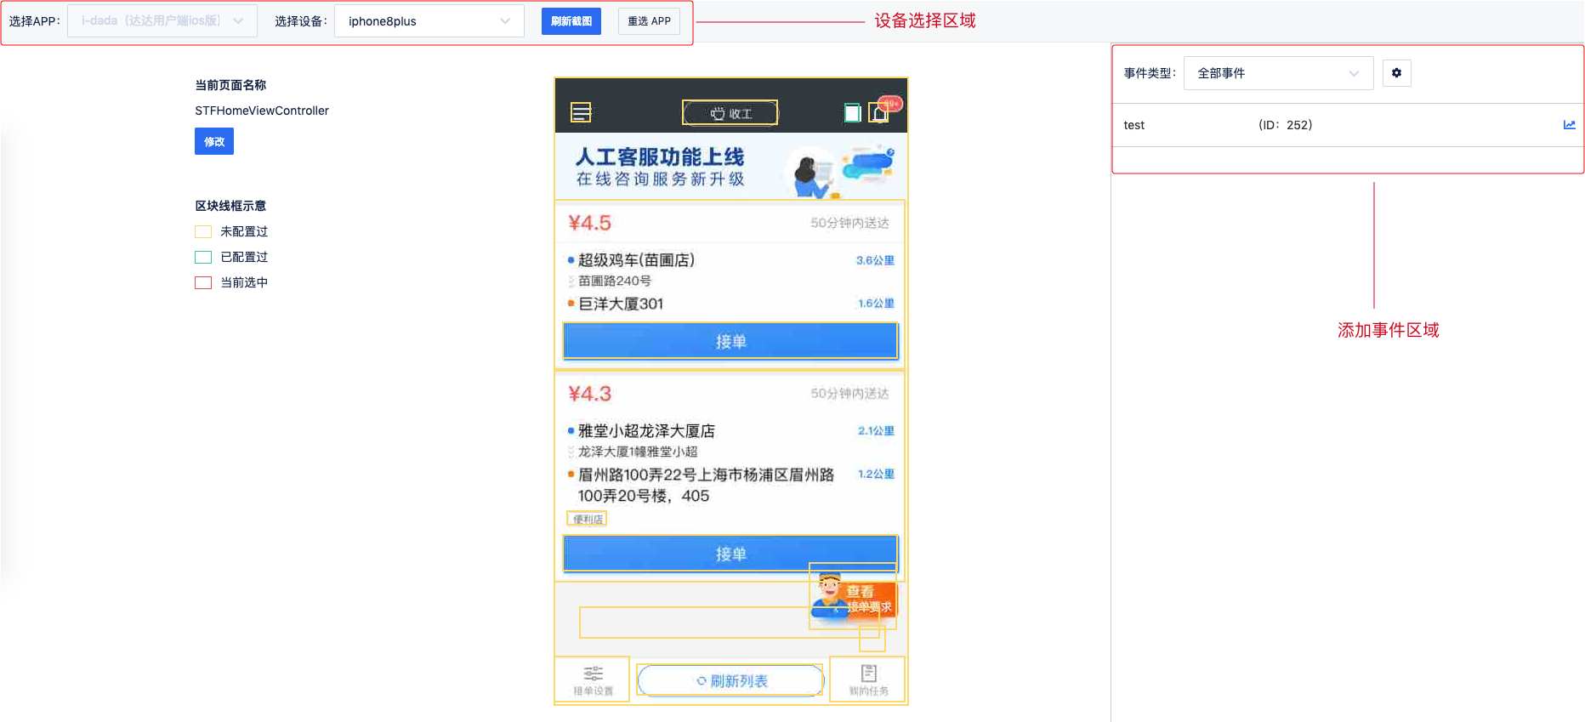Tap the notification bell icon
Screen dimensions: 1585x722
(879, 112)
